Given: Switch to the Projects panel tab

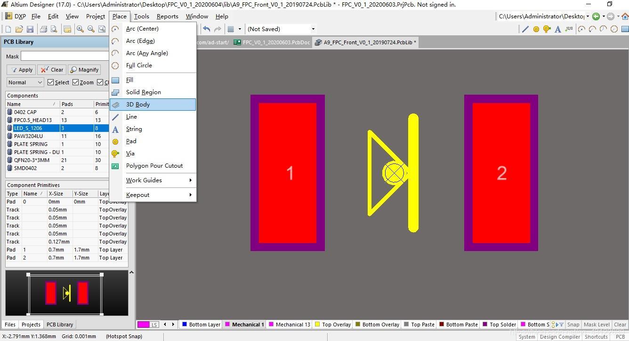Looking at the screenshot, I should tap(31, 325).
